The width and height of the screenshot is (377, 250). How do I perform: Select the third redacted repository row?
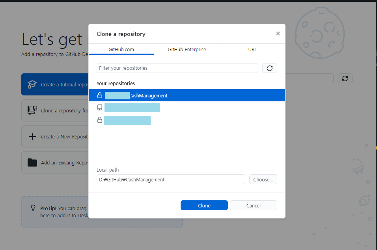coord(187,120)
